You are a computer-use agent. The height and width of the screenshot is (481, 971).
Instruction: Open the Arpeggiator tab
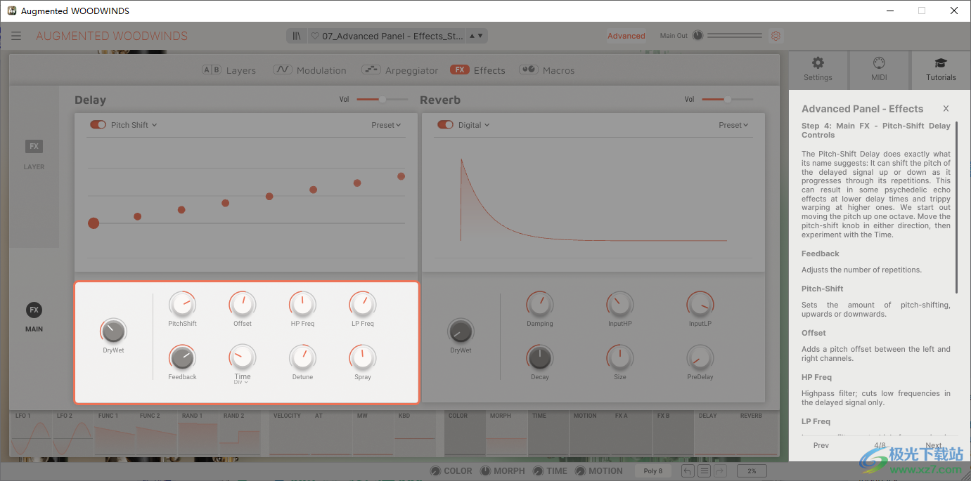[400, 70]
